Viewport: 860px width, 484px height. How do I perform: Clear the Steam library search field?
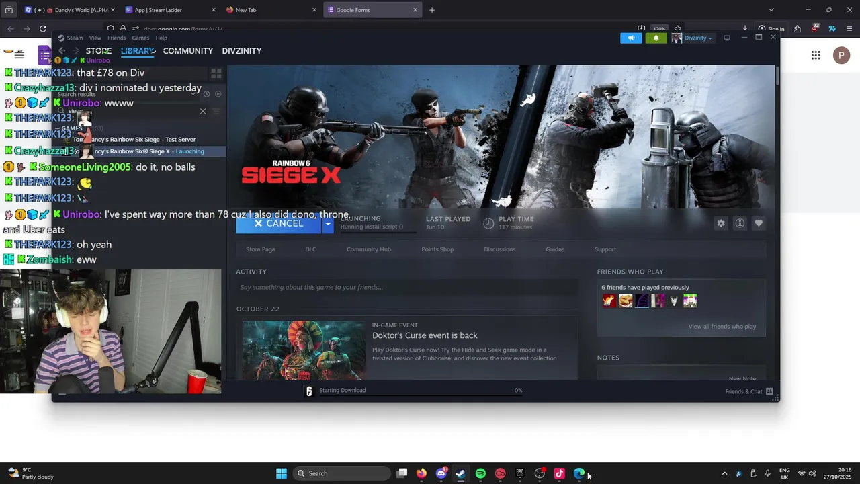click(x=203, y=111)
